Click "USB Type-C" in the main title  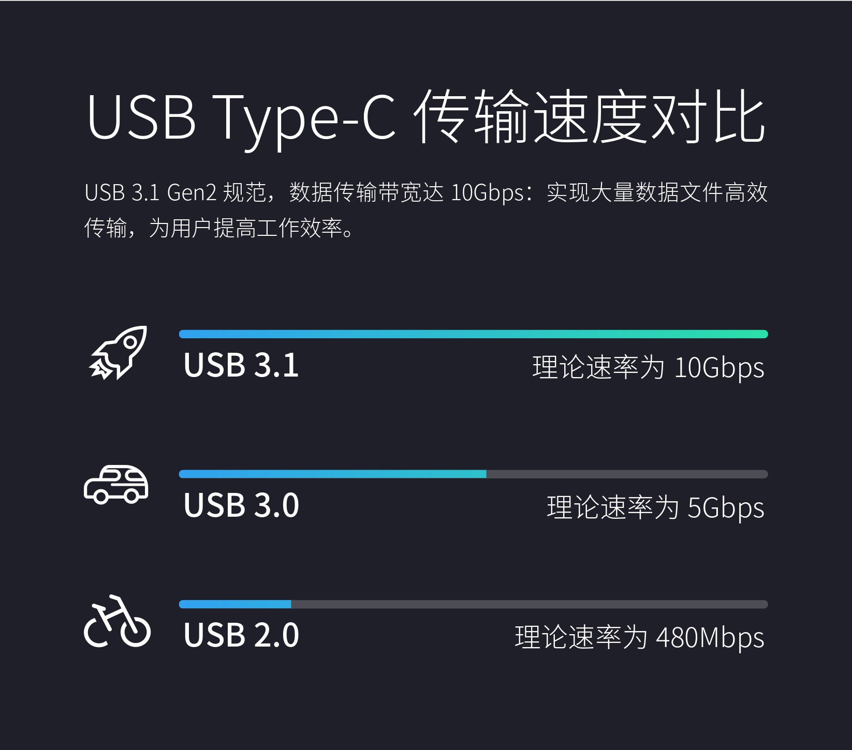[x=242, y=117]
